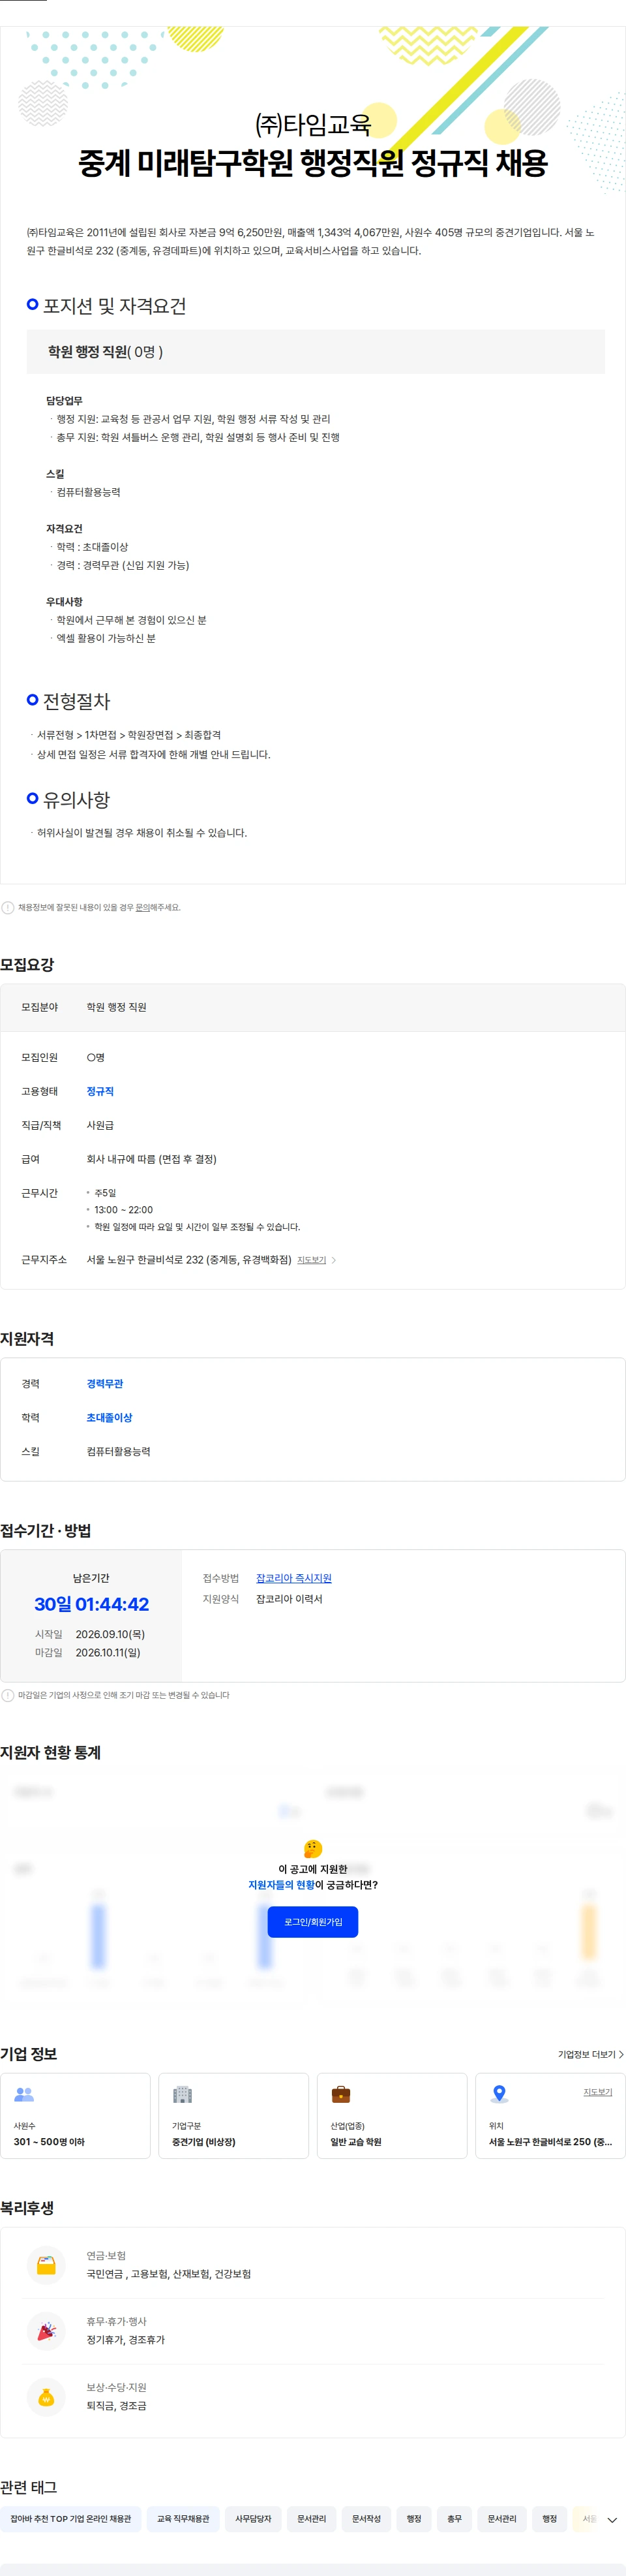This screenshot has height=2576, width=626.
Task: Open the 문의 link in the notice
Action: [143, 908]
